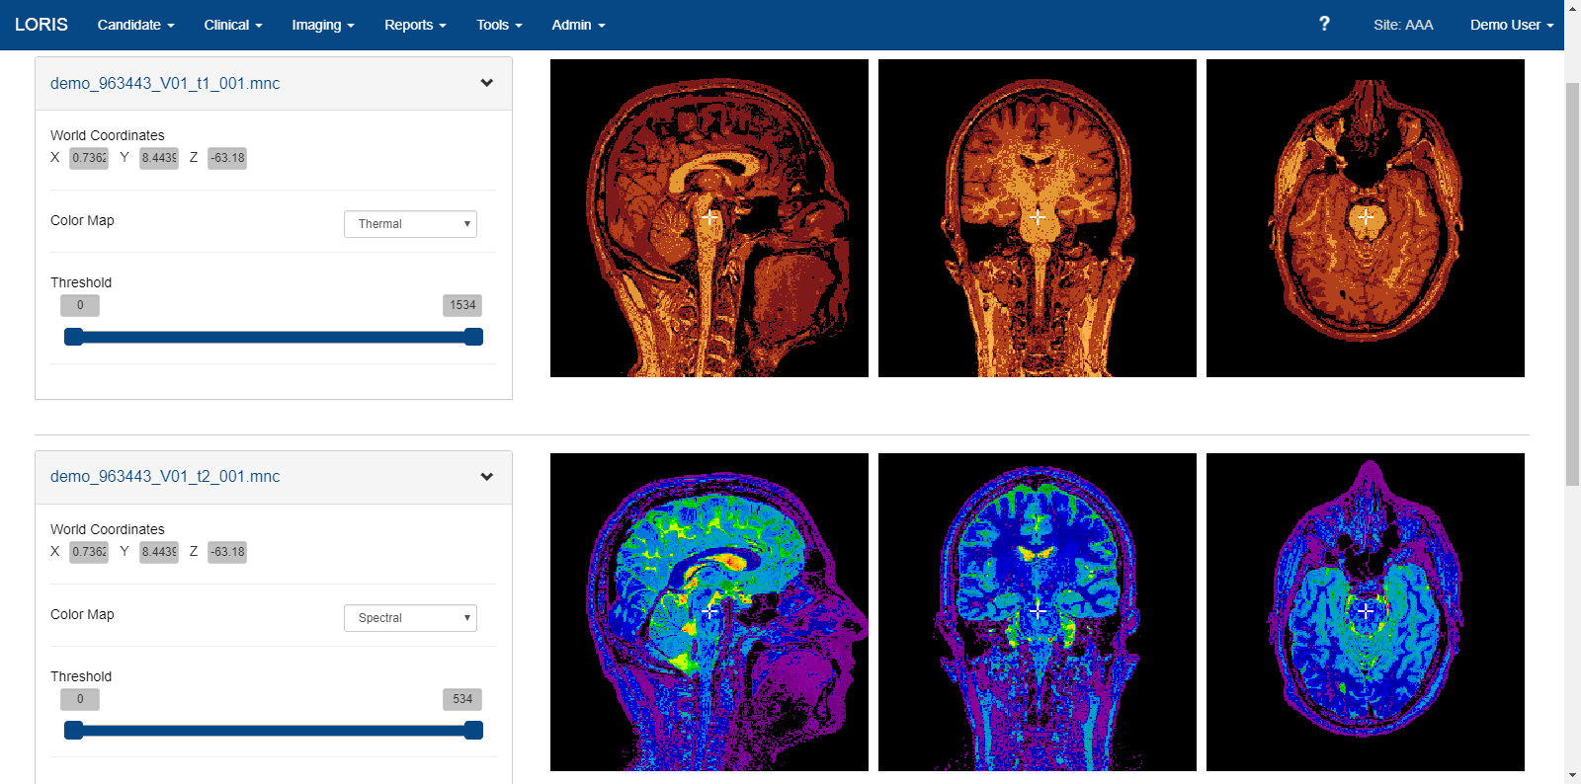
Task: Click the t2 sagittal spectral brain view
Action: pos(709,612)
